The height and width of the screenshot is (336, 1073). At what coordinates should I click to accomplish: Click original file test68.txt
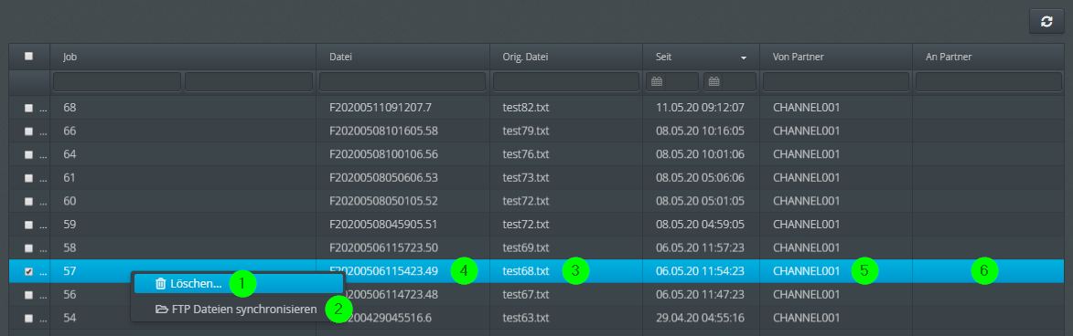(526, 272)
